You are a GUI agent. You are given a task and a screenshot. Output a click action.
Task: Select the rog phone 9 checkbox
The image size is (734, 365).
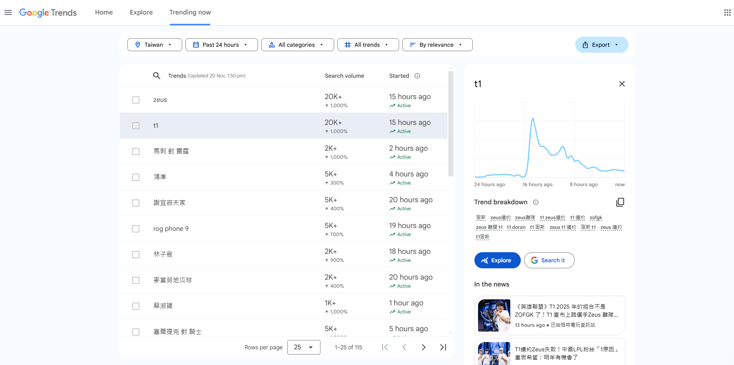click(x=136, y=229)
